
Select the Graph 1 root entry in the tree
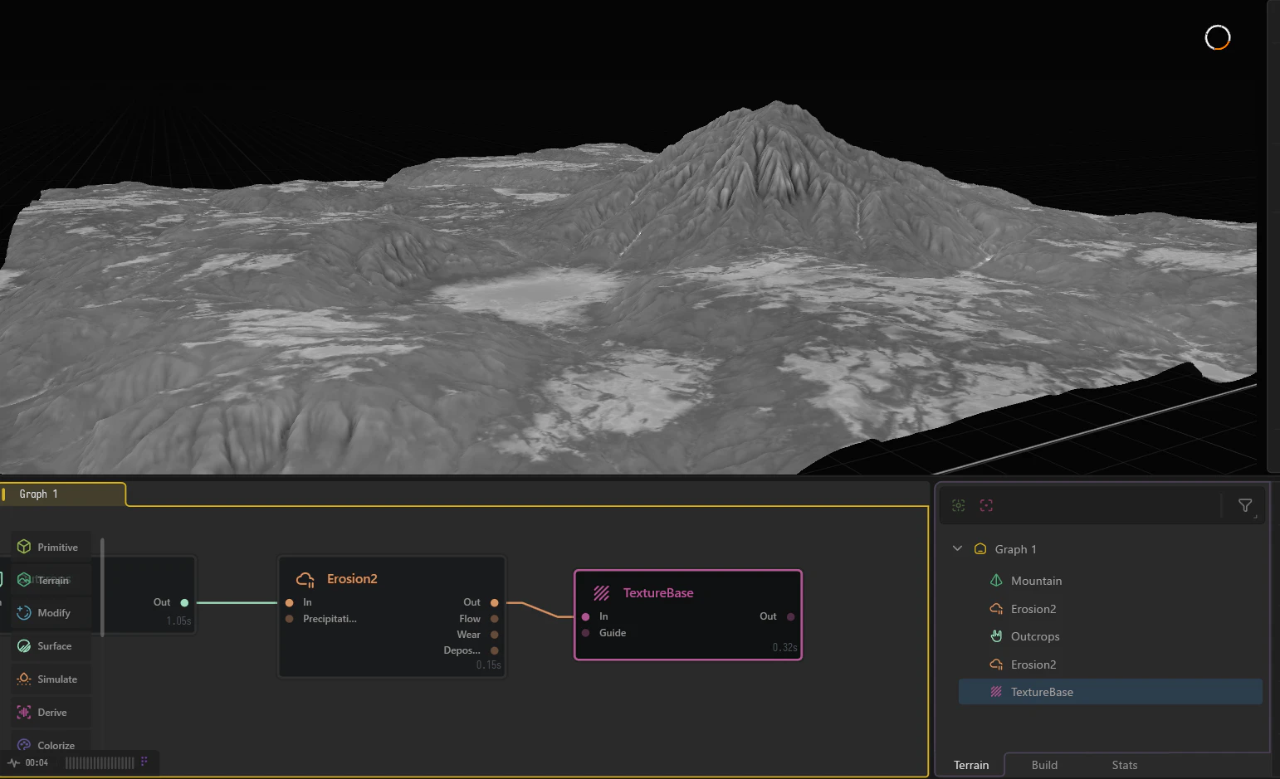pos(1015,549)
